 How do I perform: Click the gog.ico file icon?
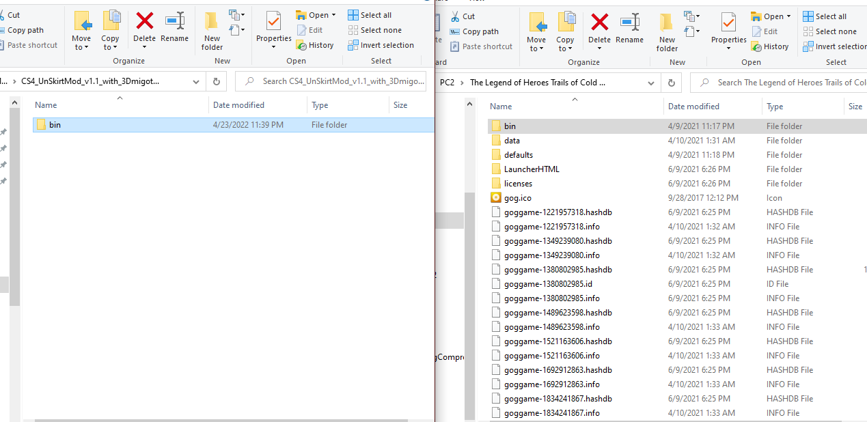tap(496, 198)
